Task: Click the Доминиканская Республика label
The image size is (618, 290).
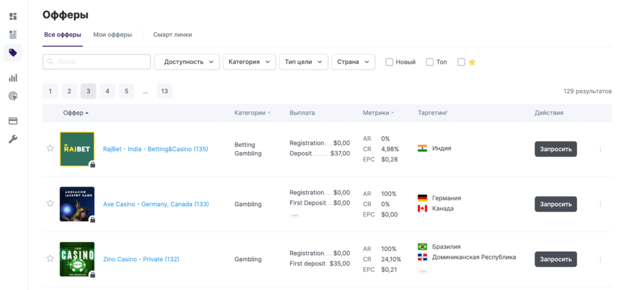Action: 474,257
